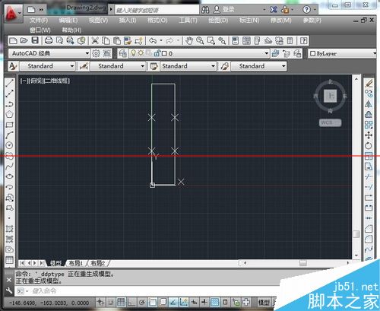Screen dimensions: 380x311
Task: Expand the undo history dropdown arrow
Action: (x=161, y=40)
